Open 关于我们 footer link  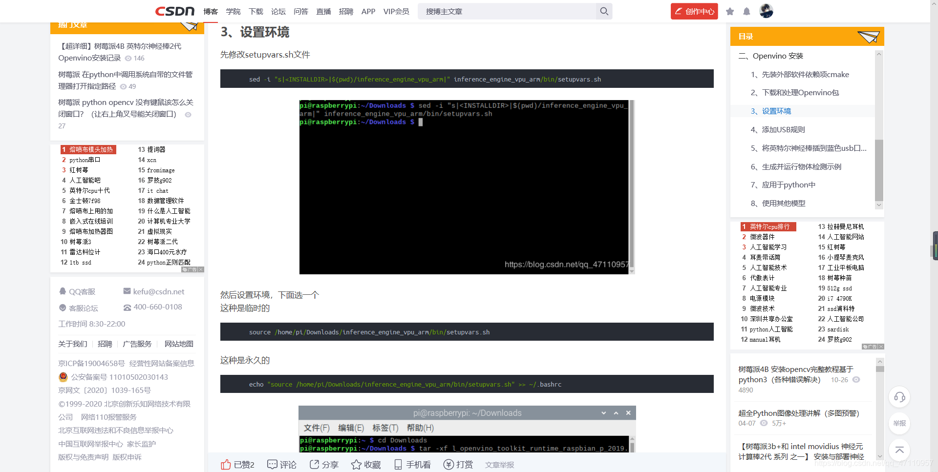click(73, 344)
